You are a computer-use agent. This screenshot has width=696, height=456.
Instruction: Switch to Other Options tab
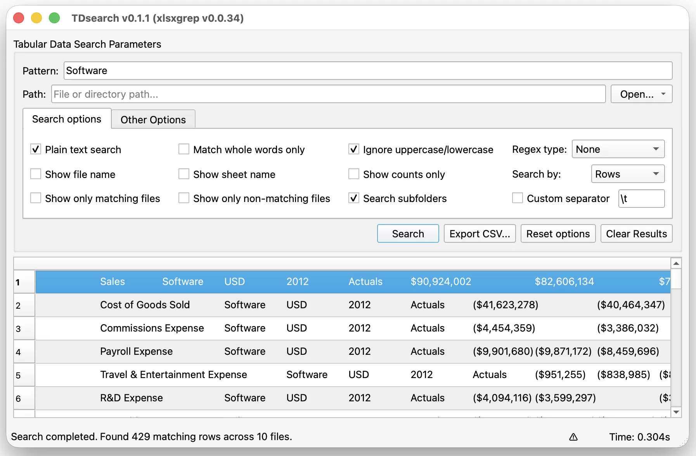153,119
